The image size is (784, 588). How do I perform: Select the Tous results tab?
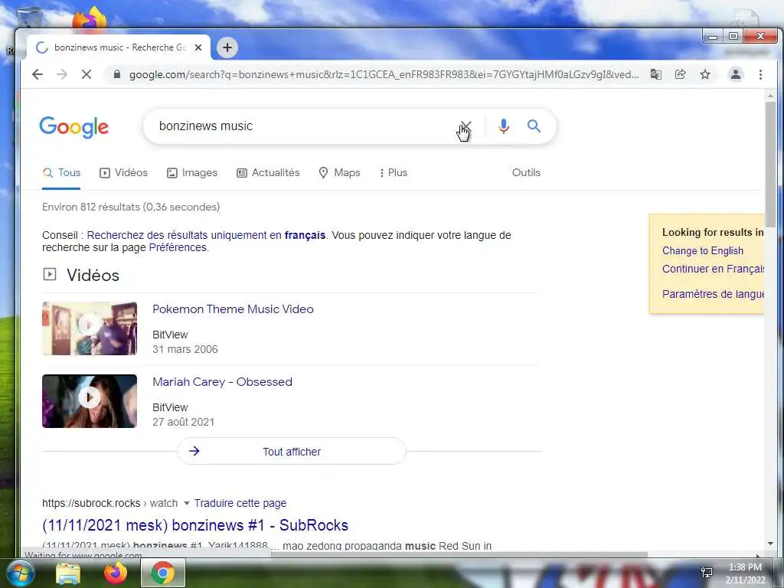[61, 173]
